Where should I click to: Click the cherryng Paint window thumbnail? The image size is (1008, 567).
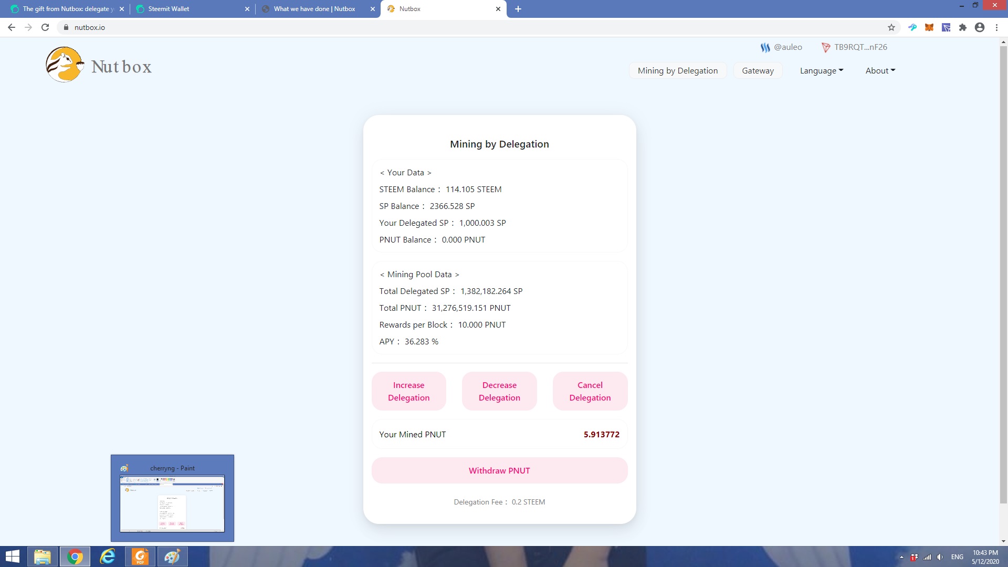point(172,503)
